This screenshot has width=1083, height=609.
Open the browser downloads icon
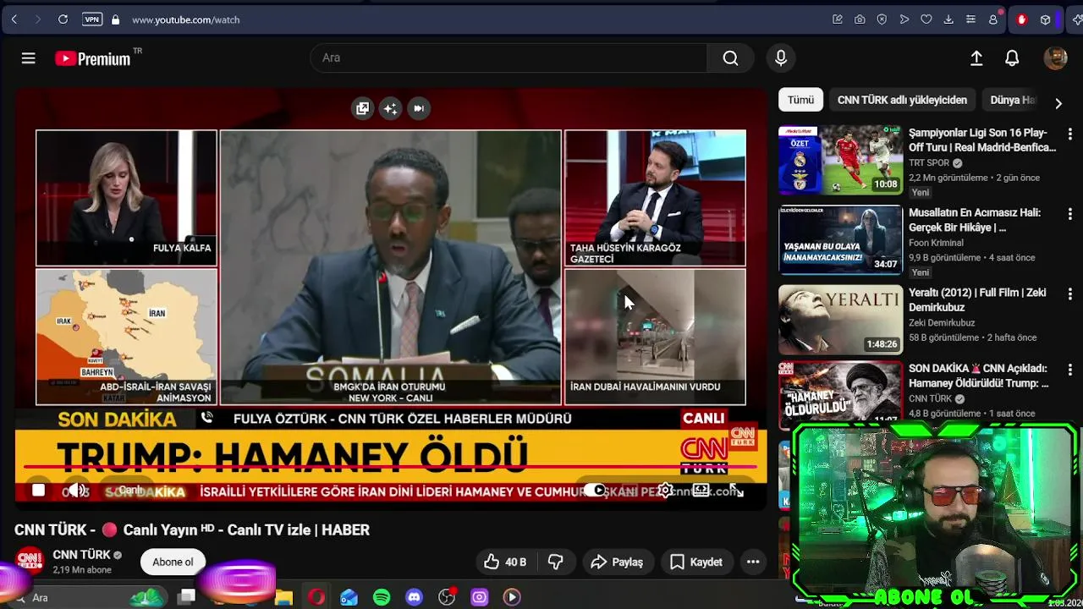[948, 19]
